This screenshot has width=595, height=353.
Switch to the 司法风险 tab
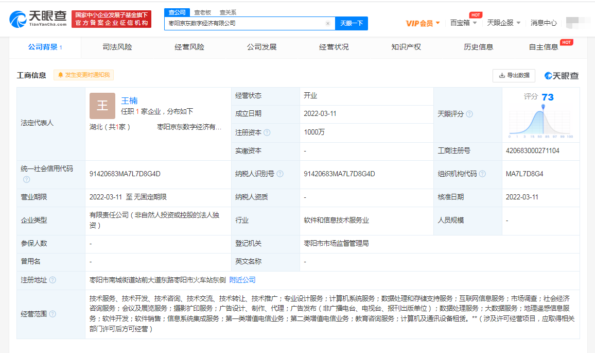[x=117, y=46]
